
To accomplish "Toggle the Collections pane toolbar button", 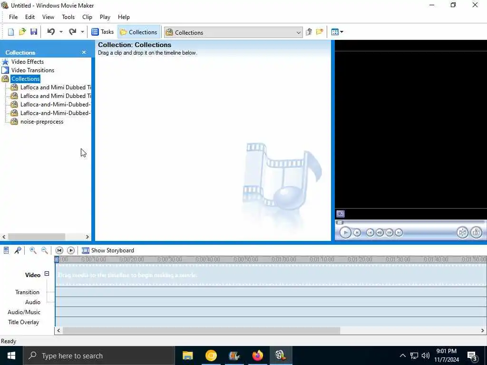I will 138,32.
